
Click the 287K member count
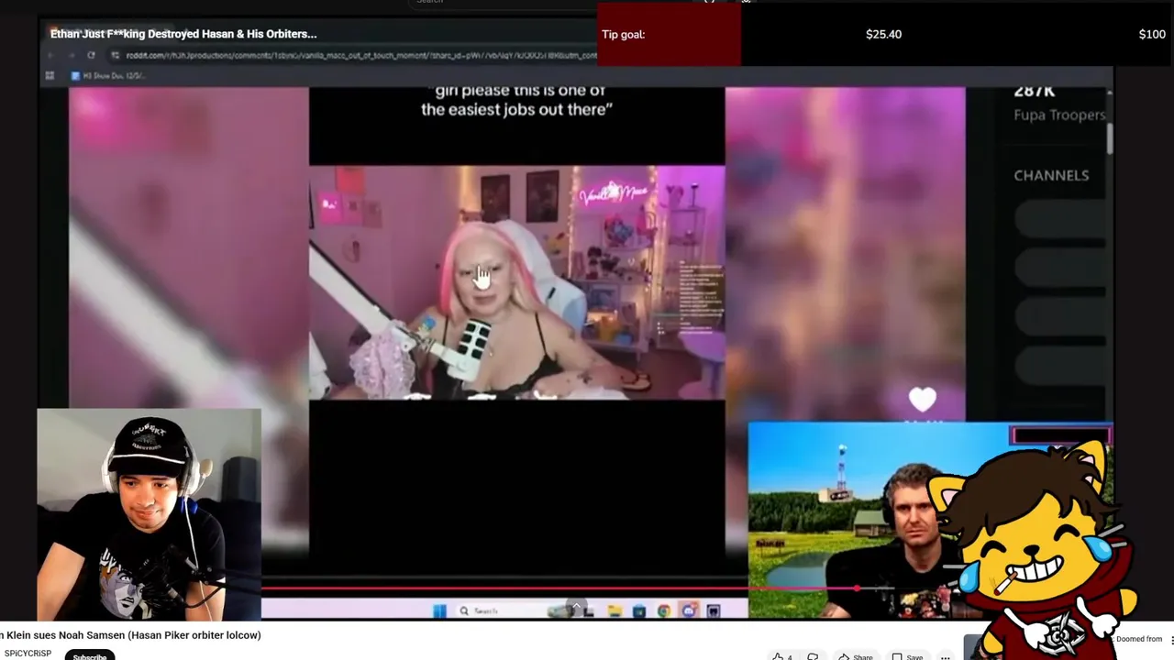(x=1034, y=91)
